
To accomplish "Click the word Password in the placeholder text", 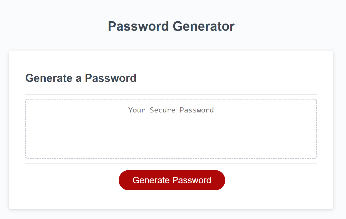I will pyautogui.click(x=197, y=110).
